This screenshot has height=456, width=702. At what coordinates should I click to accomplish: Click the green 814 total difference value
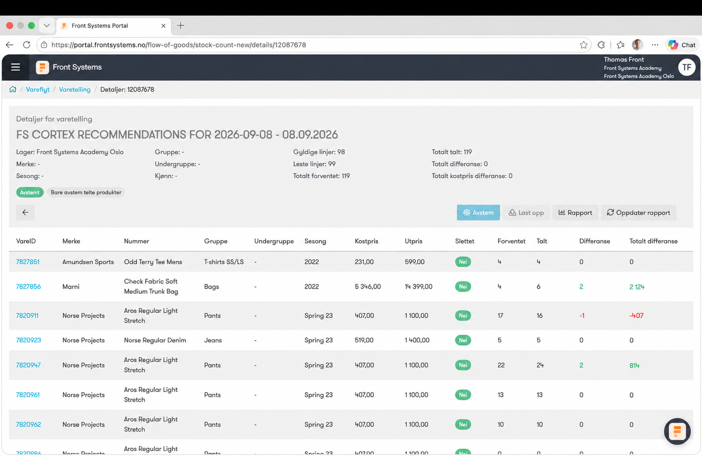click(634, 365)
